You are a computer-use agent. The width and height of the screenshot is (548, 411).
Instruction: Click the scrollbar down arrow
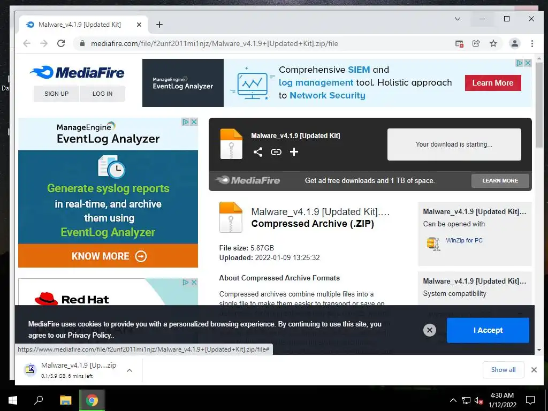coord(538,350)
